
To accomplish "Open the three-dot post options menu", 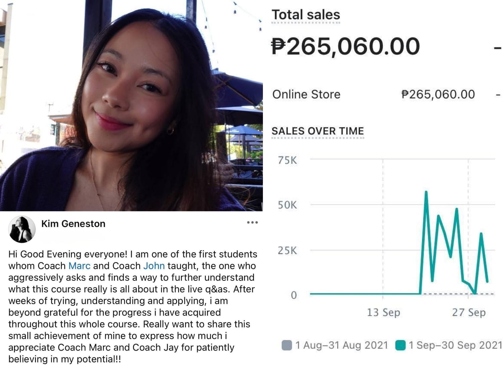I will (x=252, y=223).
